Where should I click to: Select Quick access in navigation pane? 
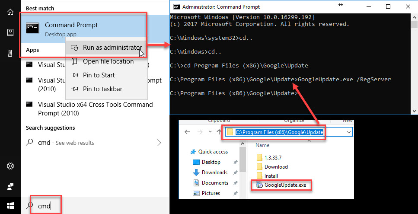tap(209, 152)
